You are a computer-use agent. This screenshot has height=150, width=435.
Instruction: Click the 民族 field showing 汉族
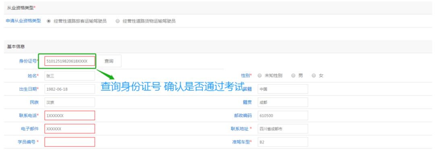click(x=70, y=102)
